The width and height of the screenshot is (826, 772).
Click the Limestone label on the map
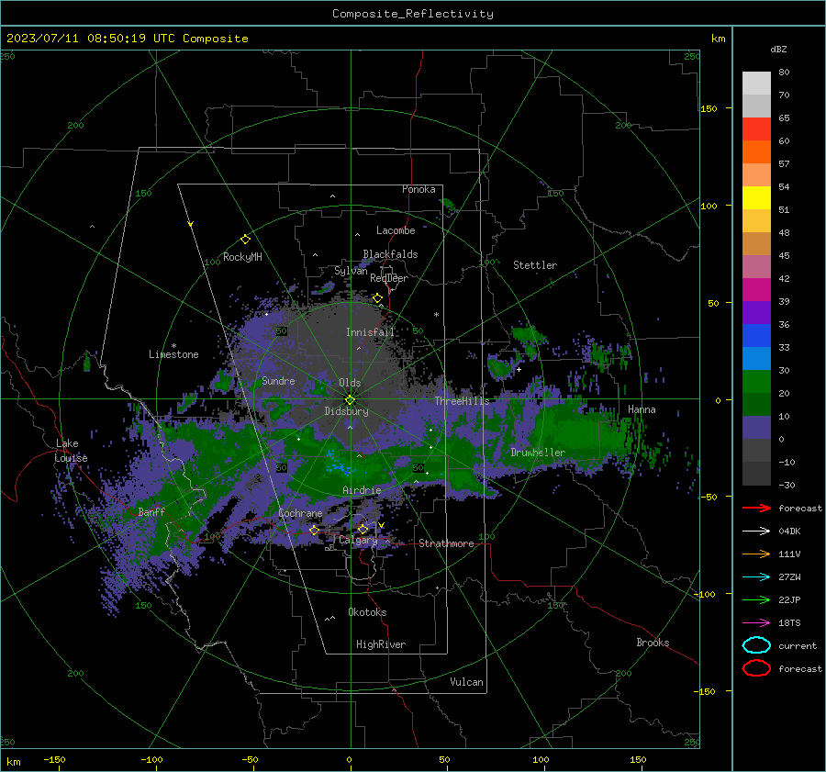click(173, 354)
